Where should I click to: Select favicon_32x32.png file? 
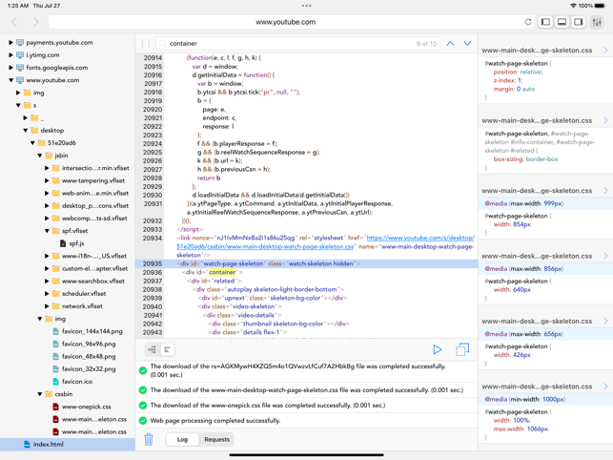point(85,368)
